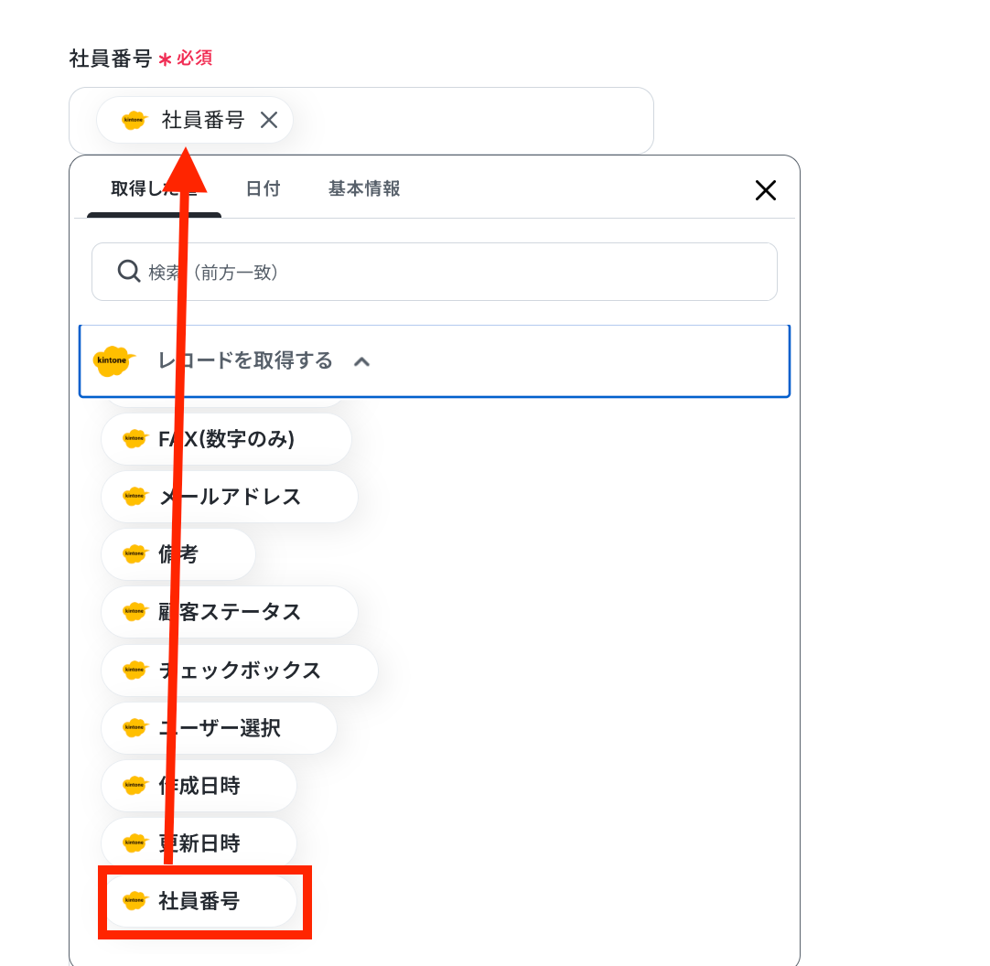This screenshot has width=990, height=966.
Task: Open the 基本情報 tab
Action: (x=364, y=188)
